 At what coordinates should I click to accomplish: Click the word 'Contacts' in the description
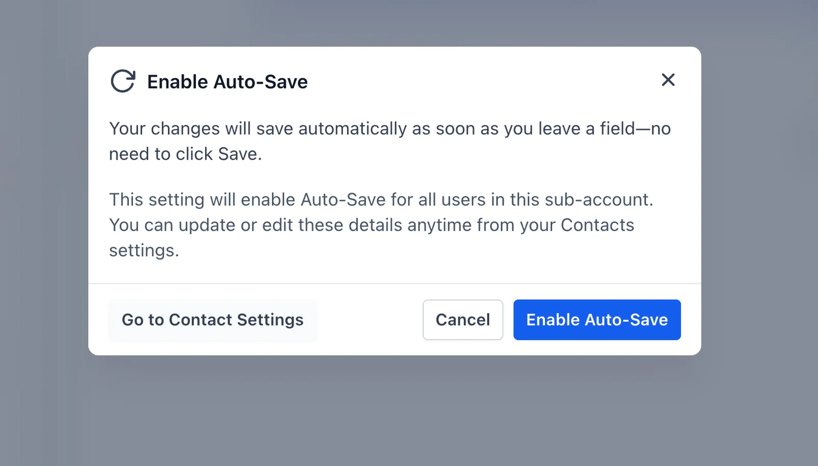coord(597,225)
